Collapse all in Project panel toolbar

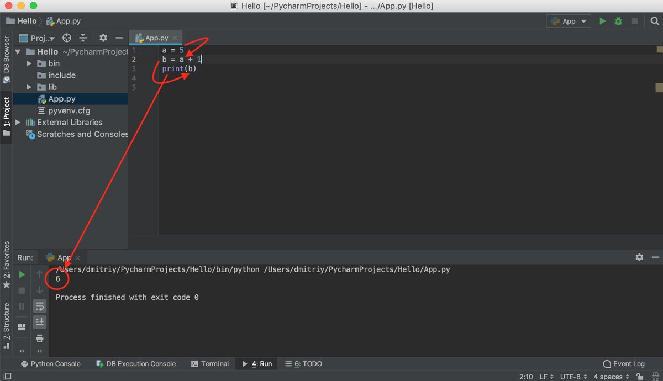point(83,38)
